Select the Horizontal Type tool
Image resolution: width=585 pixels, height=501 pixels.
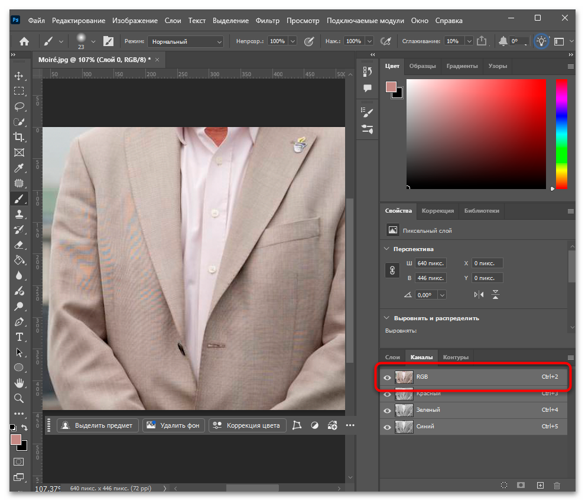(19, 337)
